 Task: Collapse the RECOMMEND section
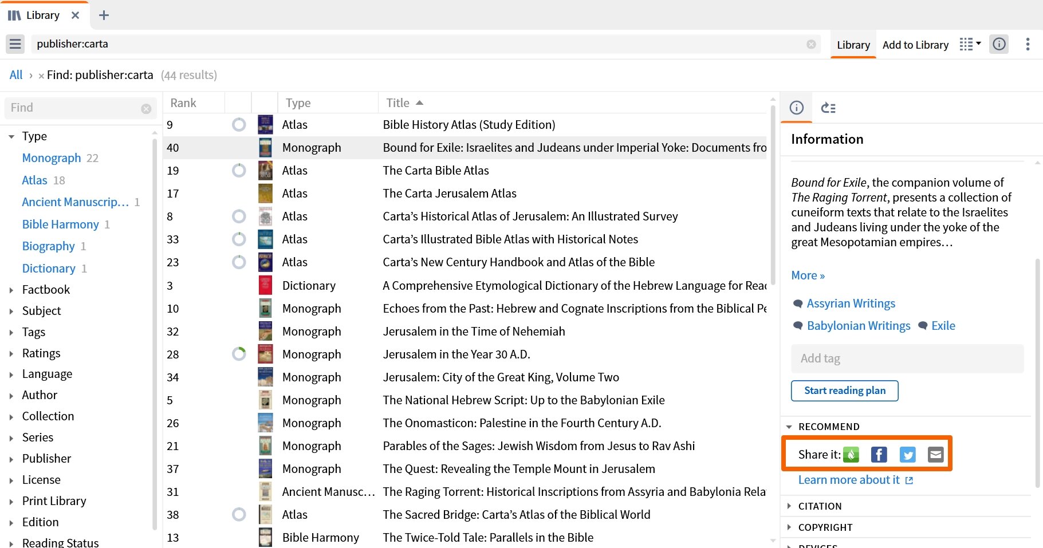789,427
